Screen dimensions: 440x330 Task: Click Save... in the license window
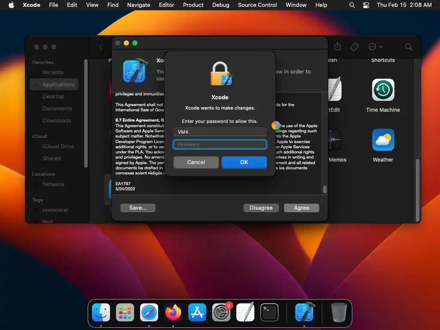coord(138,208)
